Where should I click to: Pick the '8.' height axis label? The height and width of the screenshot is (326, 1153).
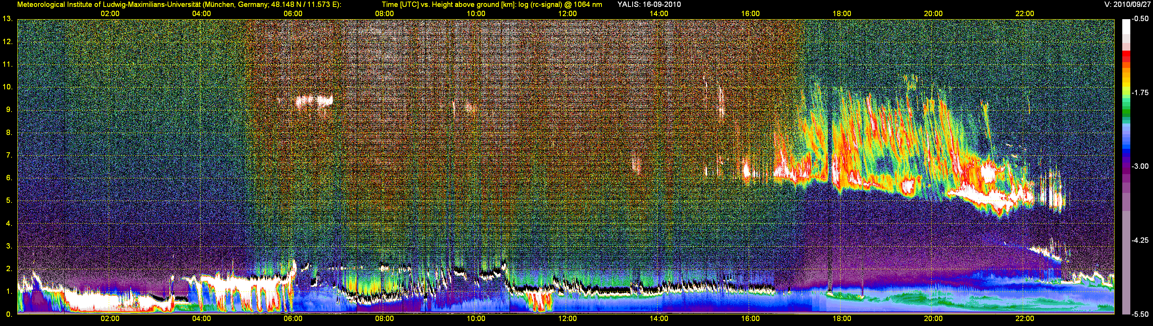coord(9,132)
